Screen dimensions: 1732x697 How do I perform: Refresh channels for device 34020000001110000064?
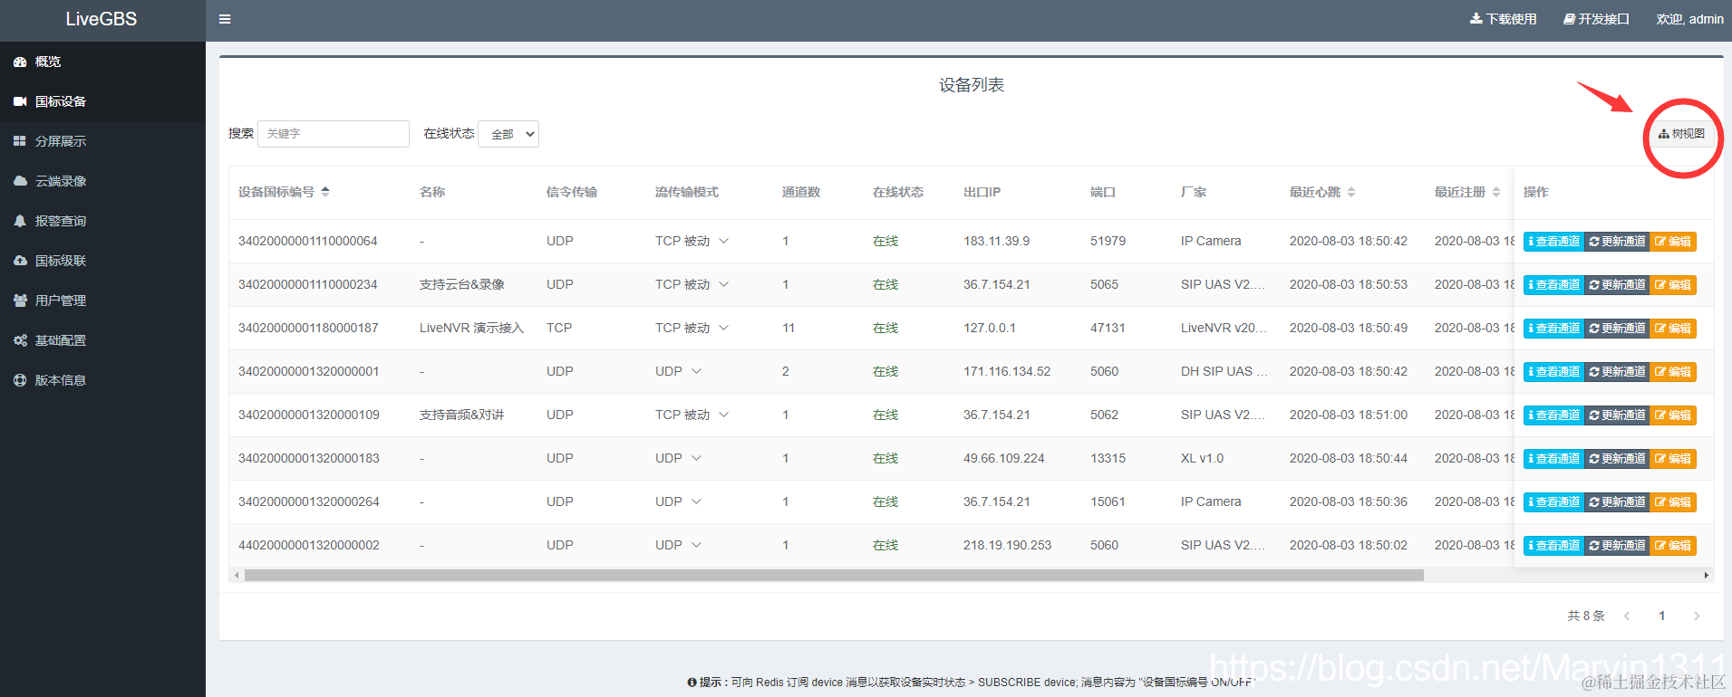pos(1617,242)
